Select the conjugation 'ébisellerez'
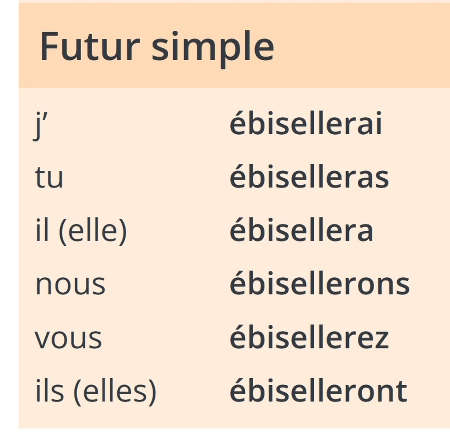The width and height of the screenshot is (450, 445). [309, 338]
